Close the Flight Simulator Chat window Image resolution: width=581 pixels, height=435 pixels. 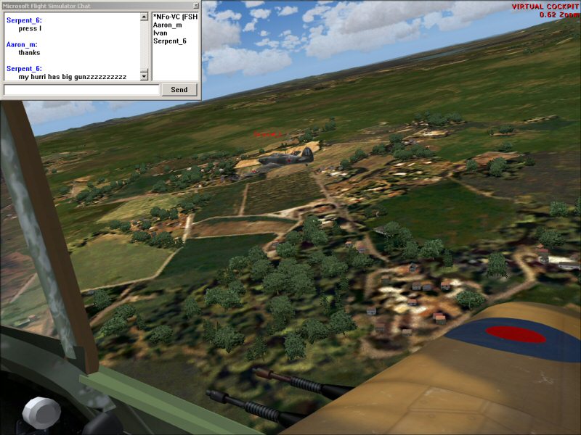pyautogui.click(x=196, y=6)
